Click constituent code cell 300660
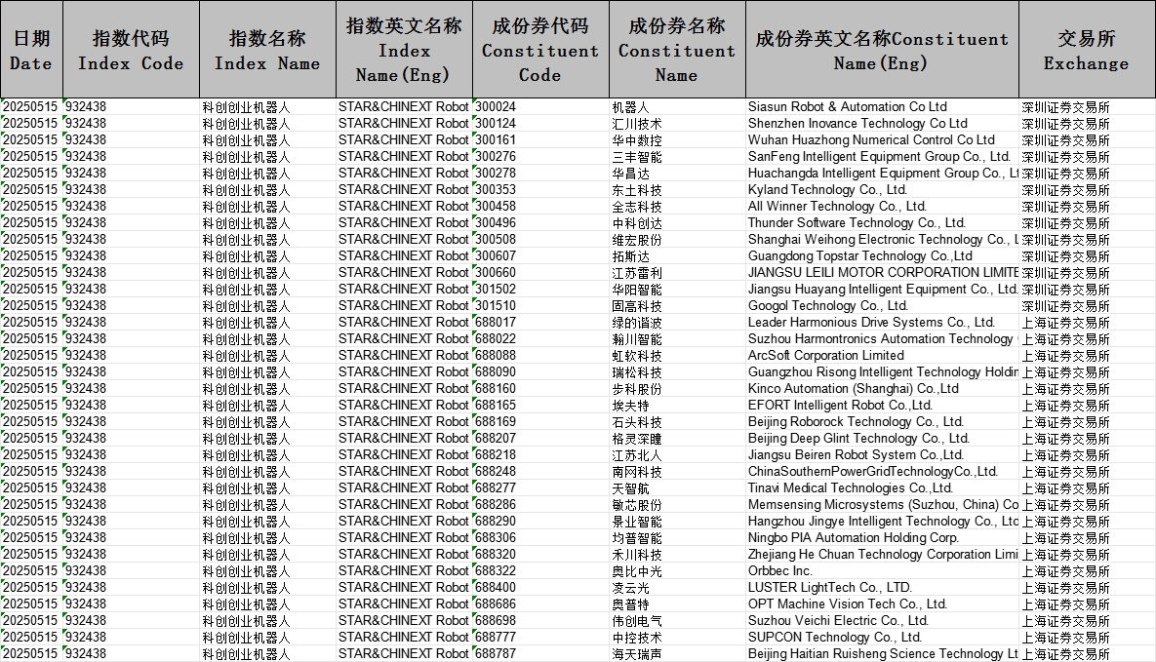Image resolution: width=1156 pixels, height=662 pixels. coord(540,273)
